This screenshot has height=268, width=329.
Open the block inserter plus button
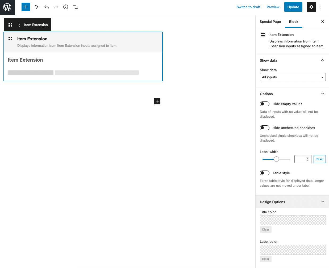26,7
